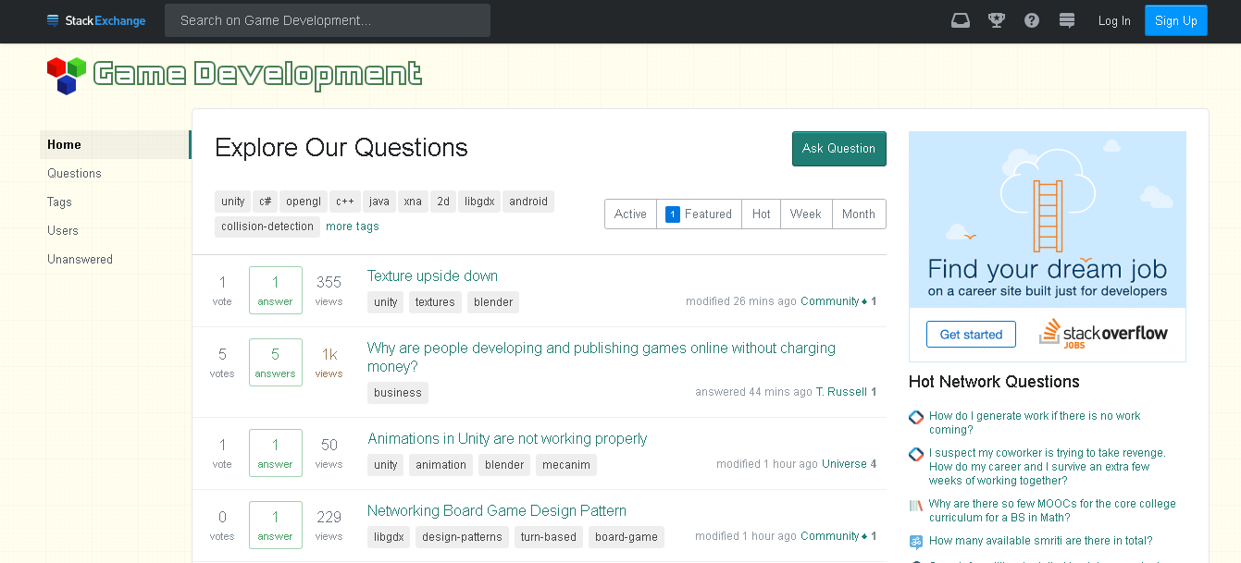Select the Week tab
This screenshot has width=1241, height=563.
pyautogui.click(x=805, y=214)
